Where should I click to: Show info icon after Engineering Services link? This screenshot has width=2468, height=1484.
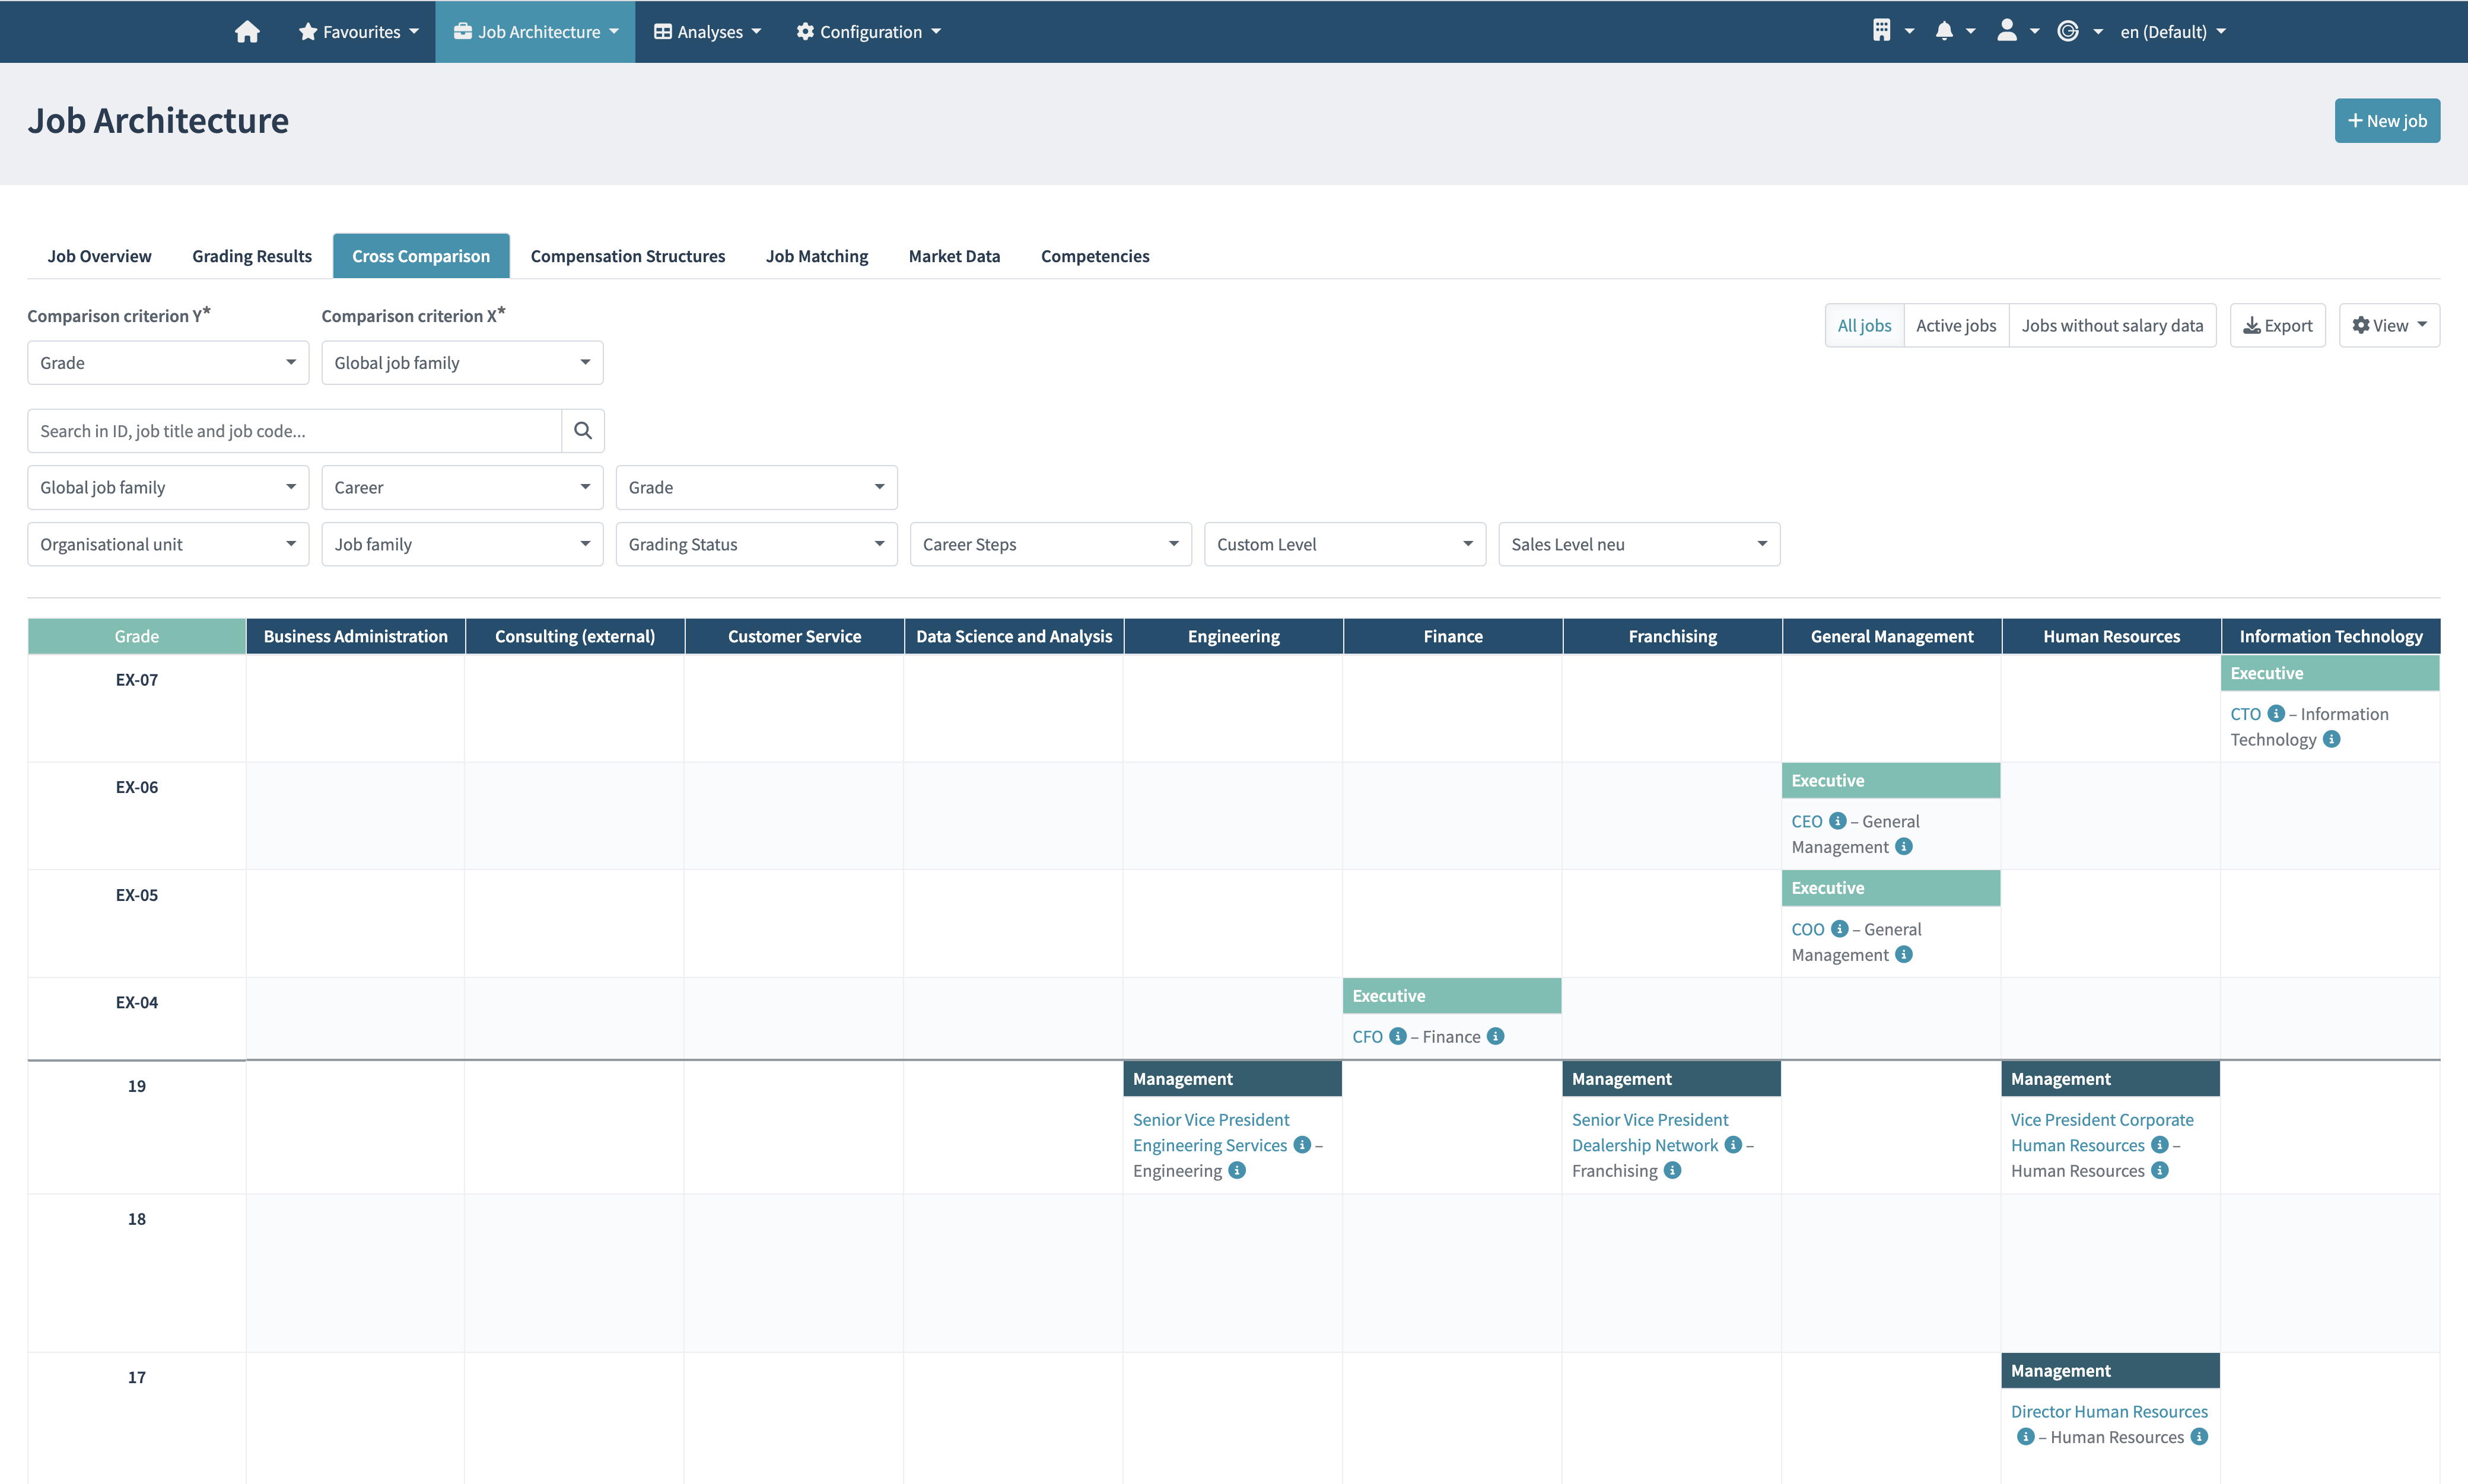tap(1302, 1144)
